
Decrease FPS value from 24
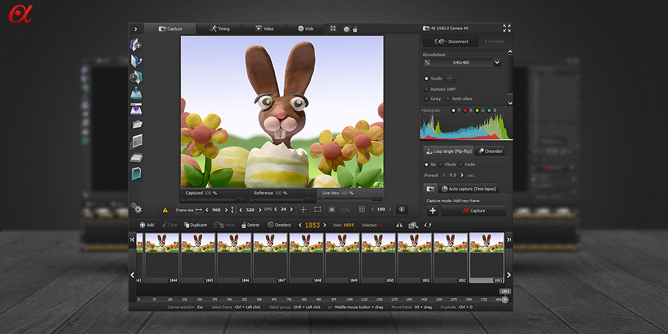275,210
